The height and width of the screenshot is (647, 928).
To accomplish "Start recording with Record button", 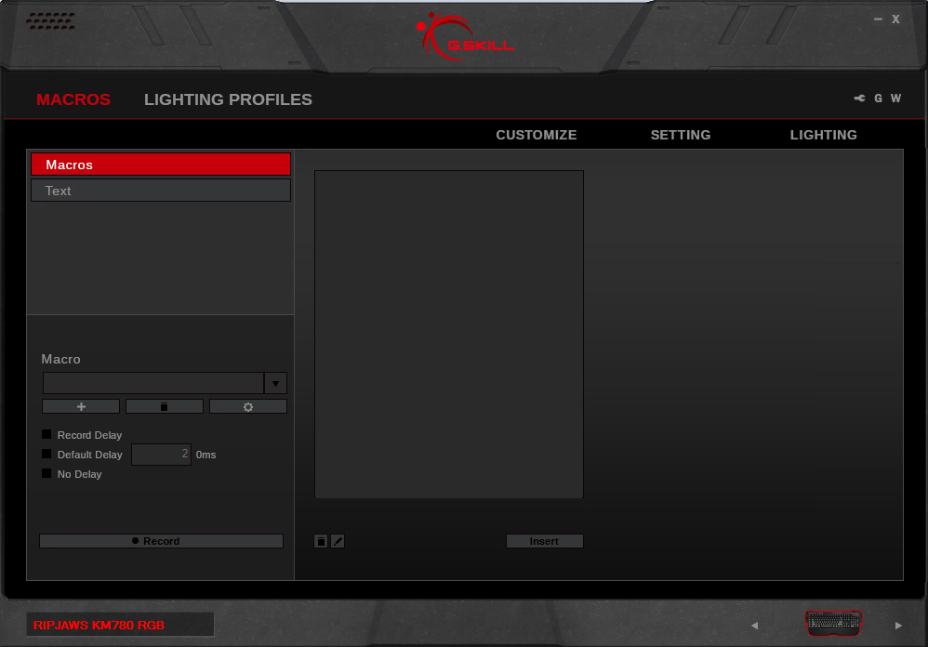I will (161, 541).
